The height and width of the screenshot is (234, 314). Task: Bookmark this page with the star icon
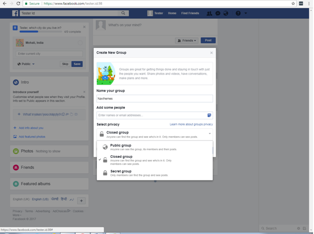click(x=293, y=4)
